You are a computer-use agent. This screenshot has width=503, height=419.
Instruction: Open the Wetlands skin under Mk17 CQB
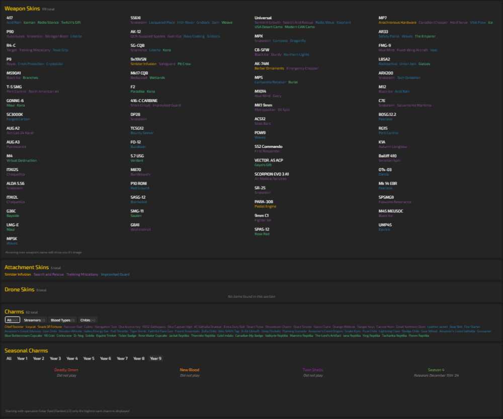(x=157, y=77)
